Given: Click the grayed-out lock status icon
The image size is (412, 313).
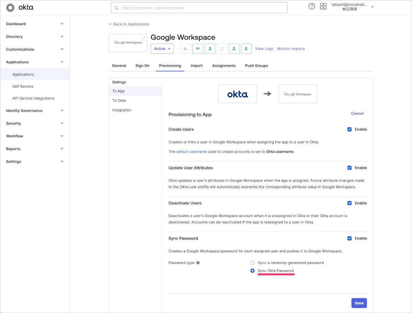Looking at the screenshot, I should coord(185,49).
